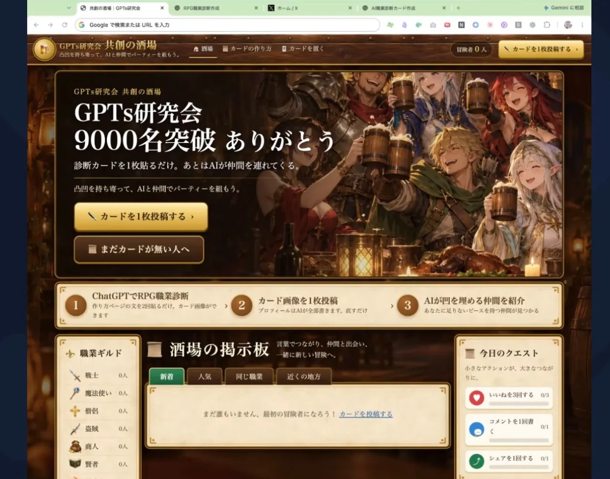Switch to the 人気 tab
The image size is (610, 479).
(204, 377)
